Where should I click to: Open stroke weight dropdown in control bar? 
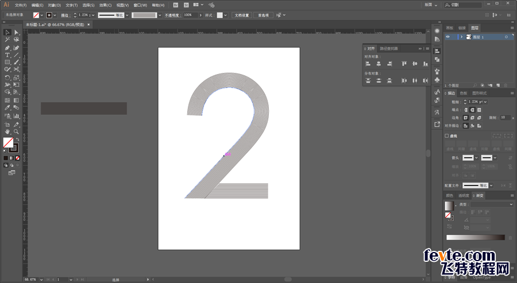[93, 15]
